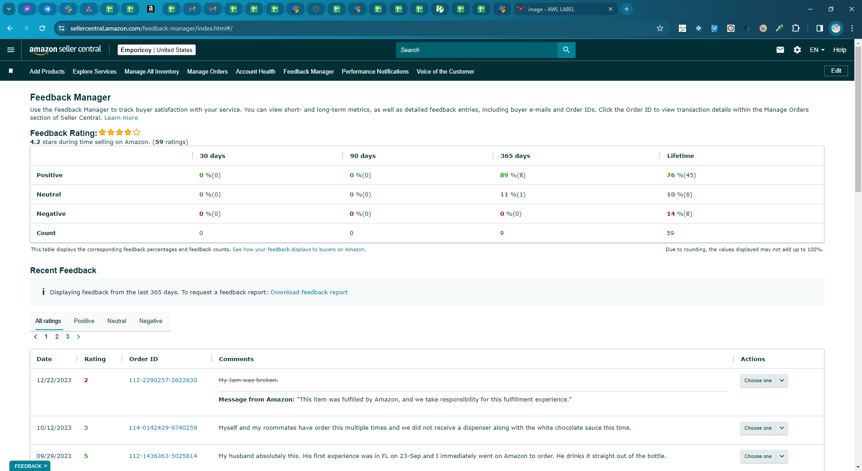Open the Chrome profile avatar
The image size is (862, 471).
[836, 28]
